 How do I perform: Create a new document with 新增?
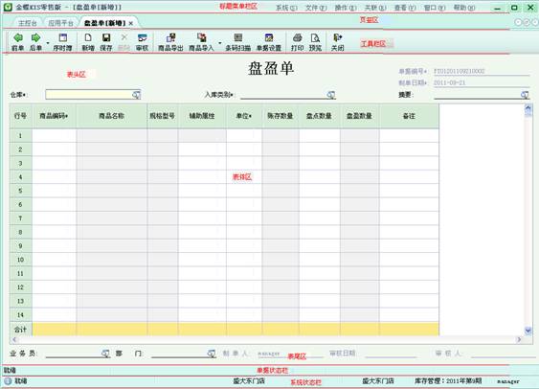click(88, 42)
